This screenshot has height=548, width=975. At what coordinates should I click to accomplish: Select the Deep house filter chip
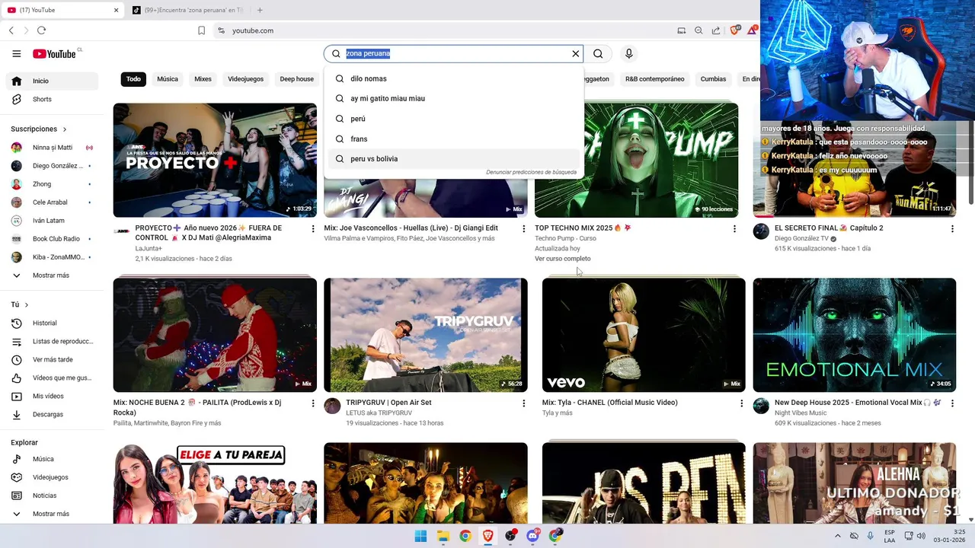[296, 79]
